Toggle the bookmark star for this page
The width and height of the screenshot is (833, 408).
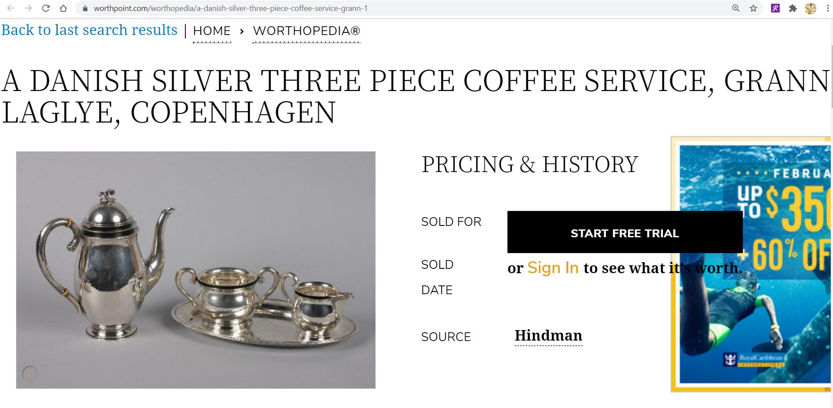coord(753,7)
